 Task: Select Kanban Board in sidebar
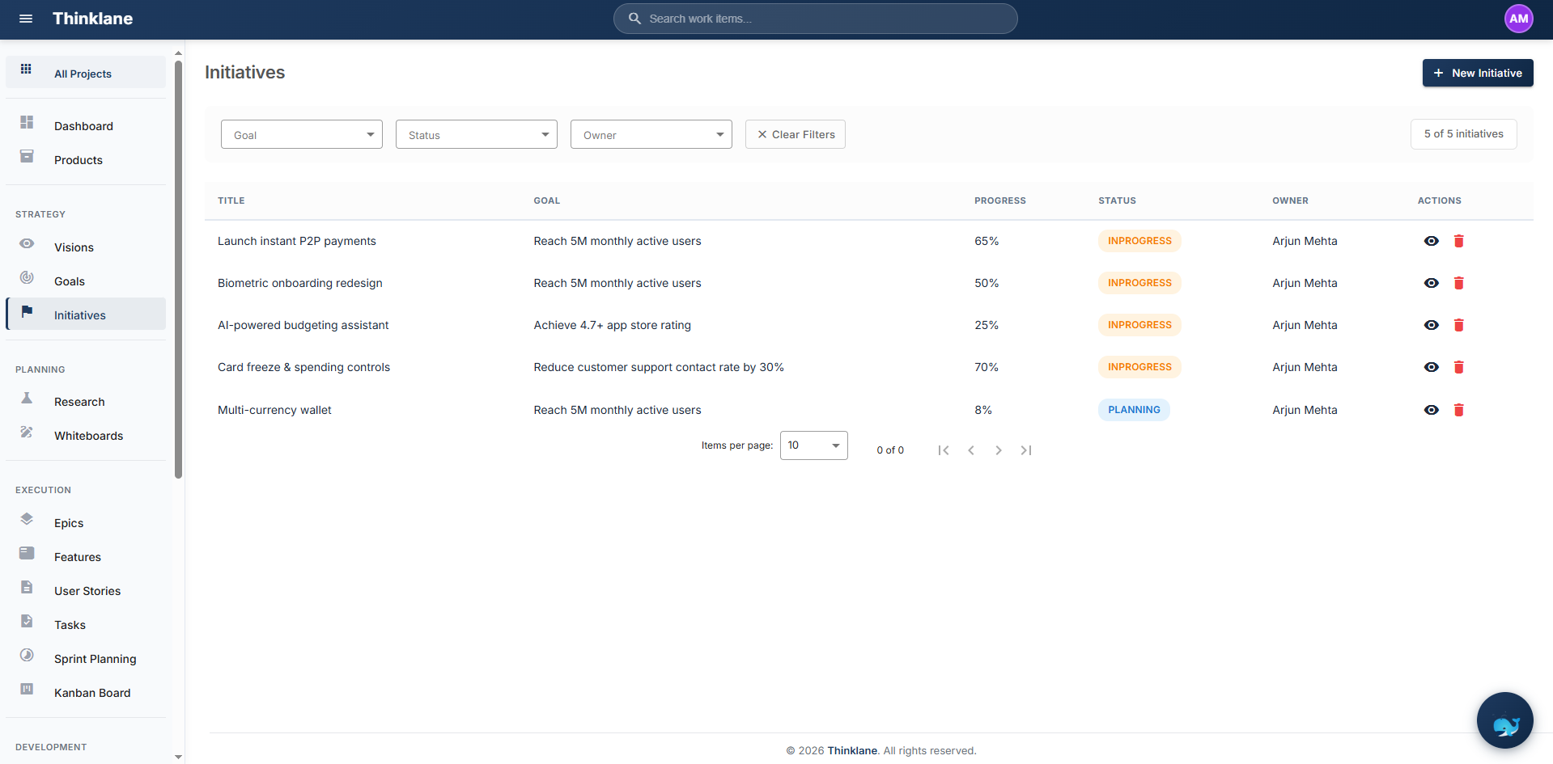coord(86,692)
